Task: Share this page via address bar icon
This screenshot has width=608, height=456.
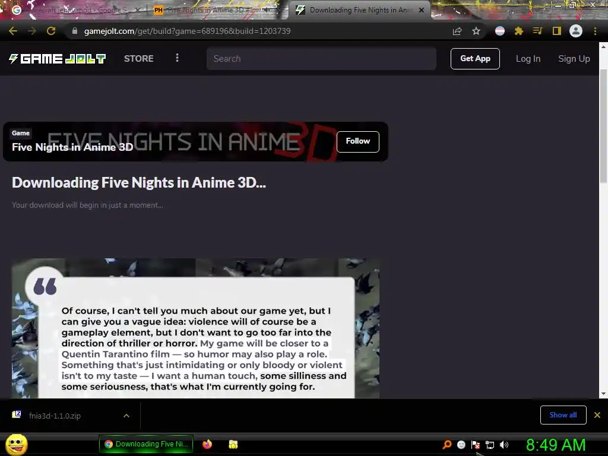Action: (457, 31)
